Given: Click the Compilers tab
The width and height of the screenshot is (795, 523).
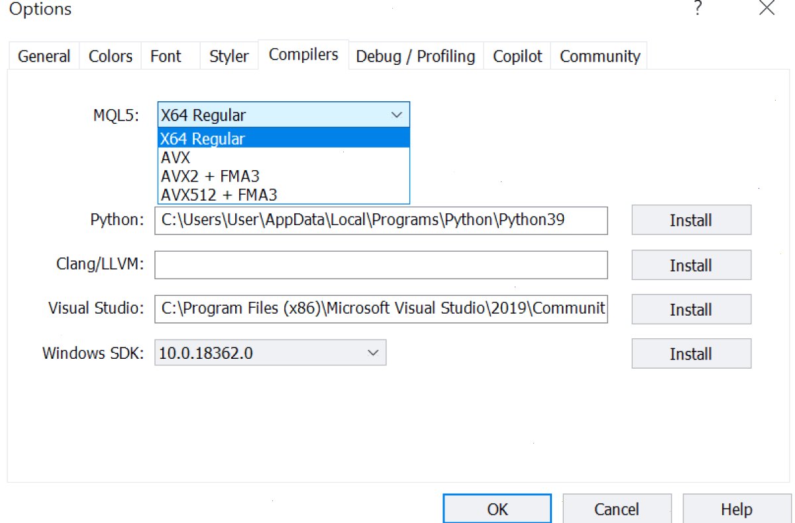Looking at the screenshot, I should click(303, 54).
